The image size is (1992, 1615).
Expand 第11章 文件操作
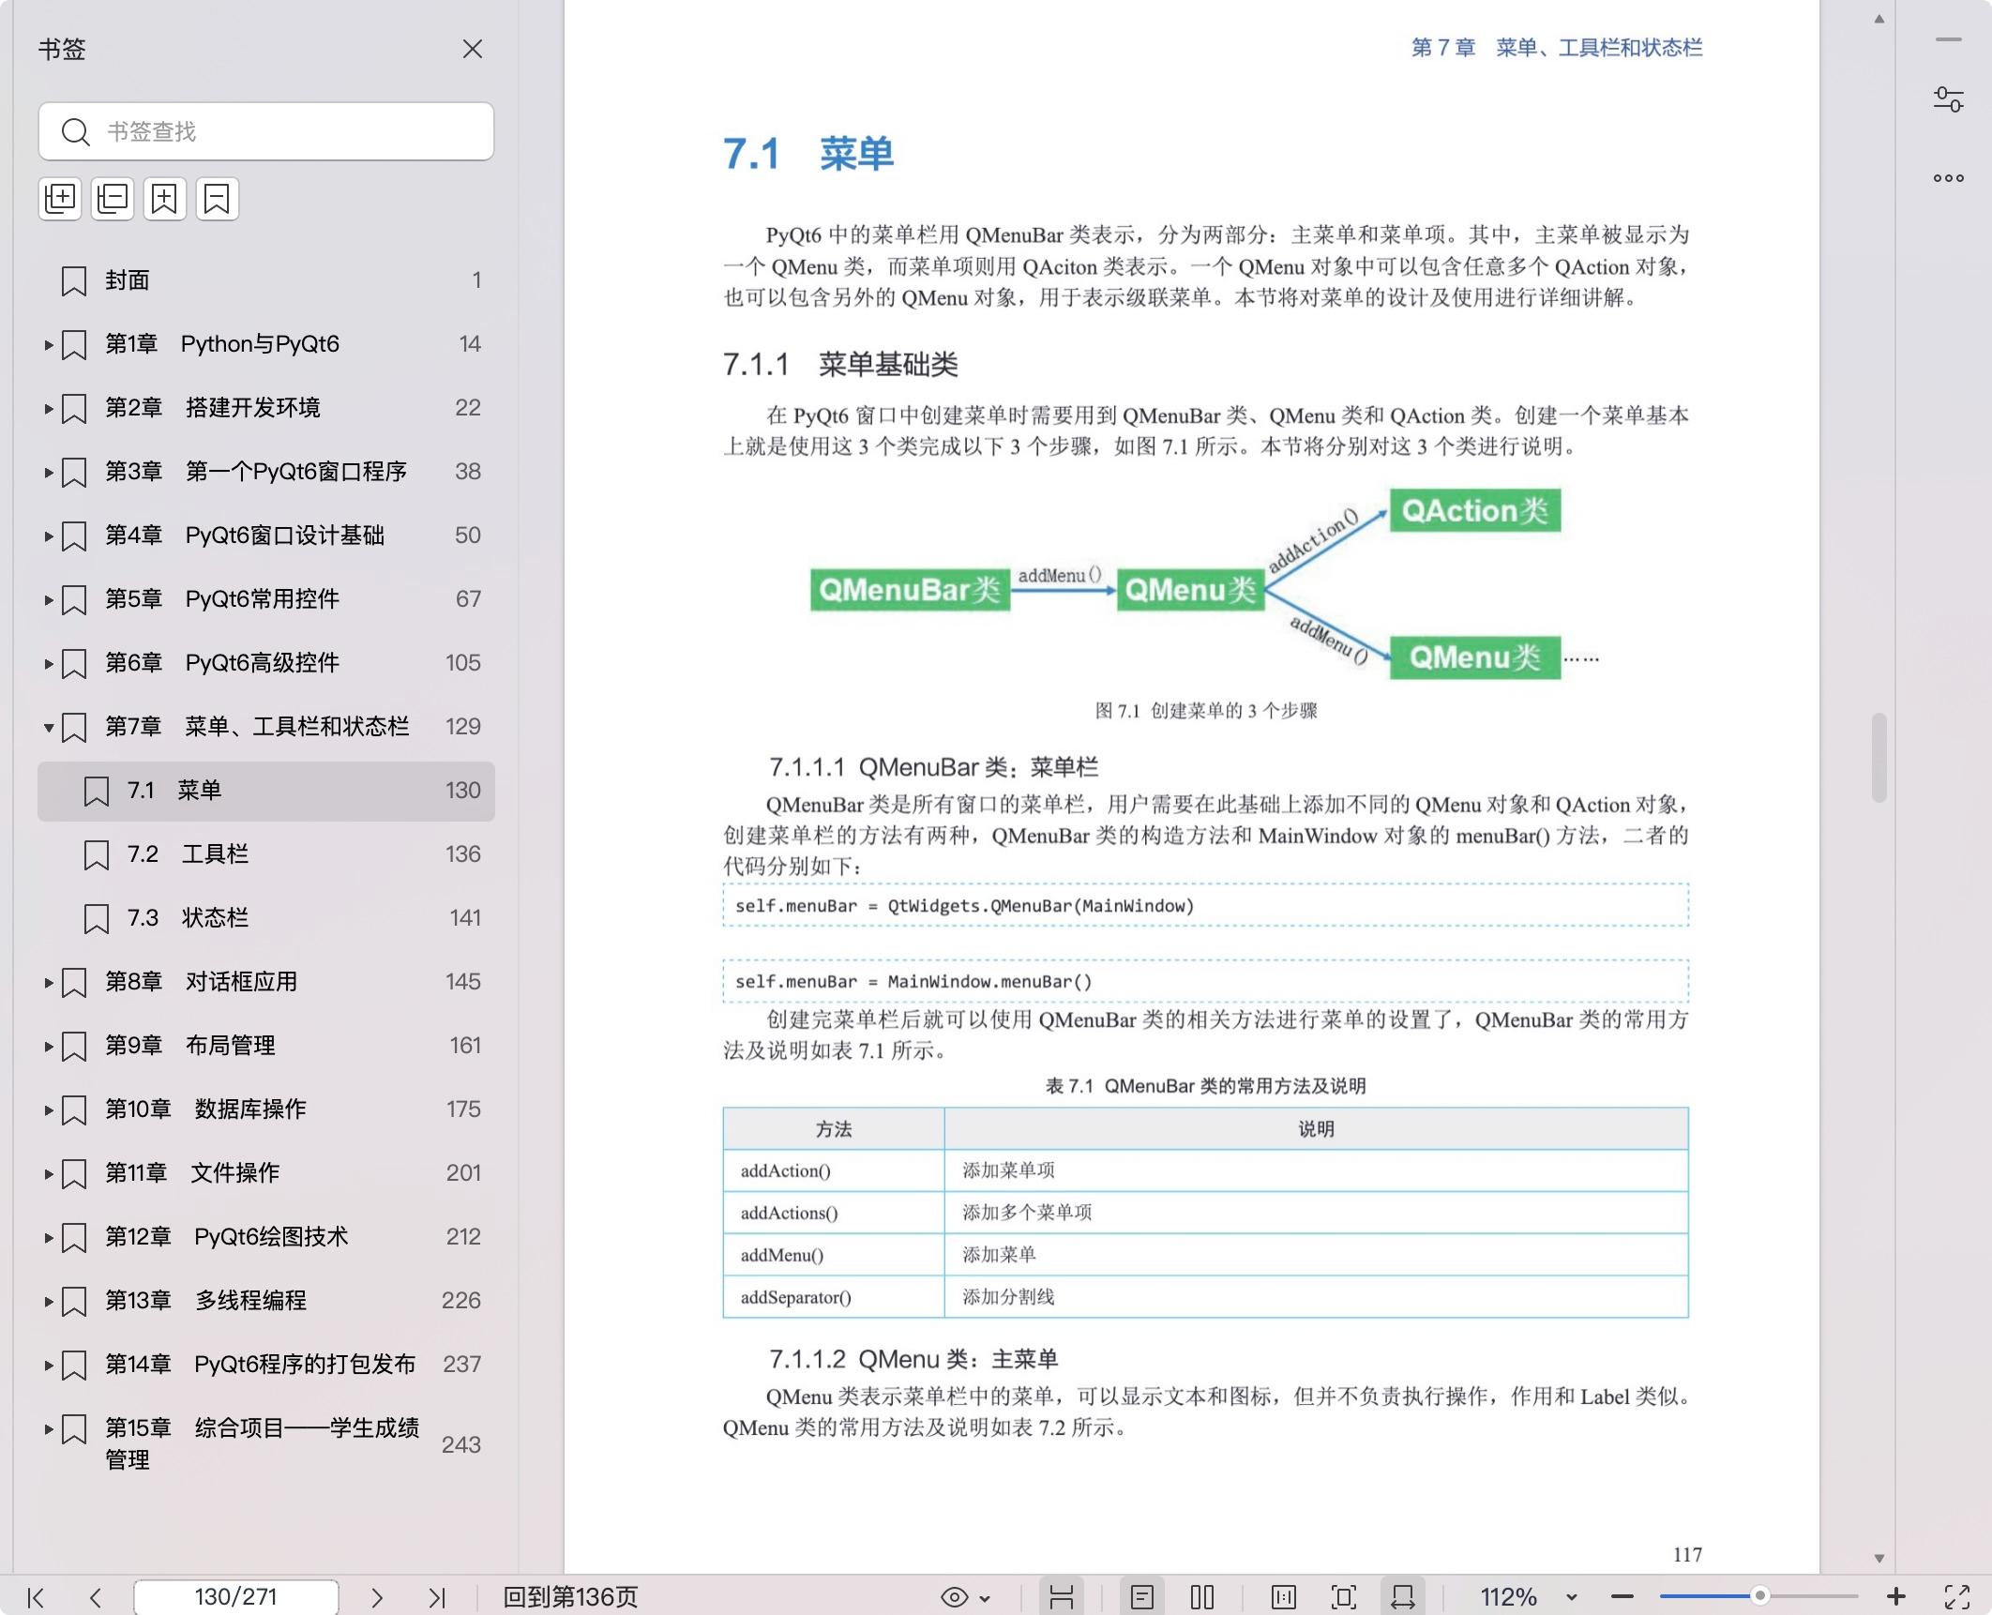pyautogui.click(x=48, y=1174)
